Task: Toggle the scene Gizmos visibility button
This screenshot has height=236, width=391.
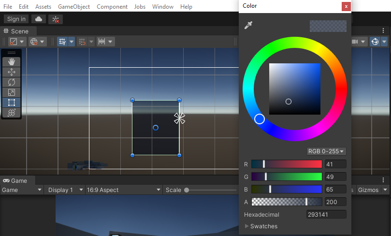Action: [375, 42]
